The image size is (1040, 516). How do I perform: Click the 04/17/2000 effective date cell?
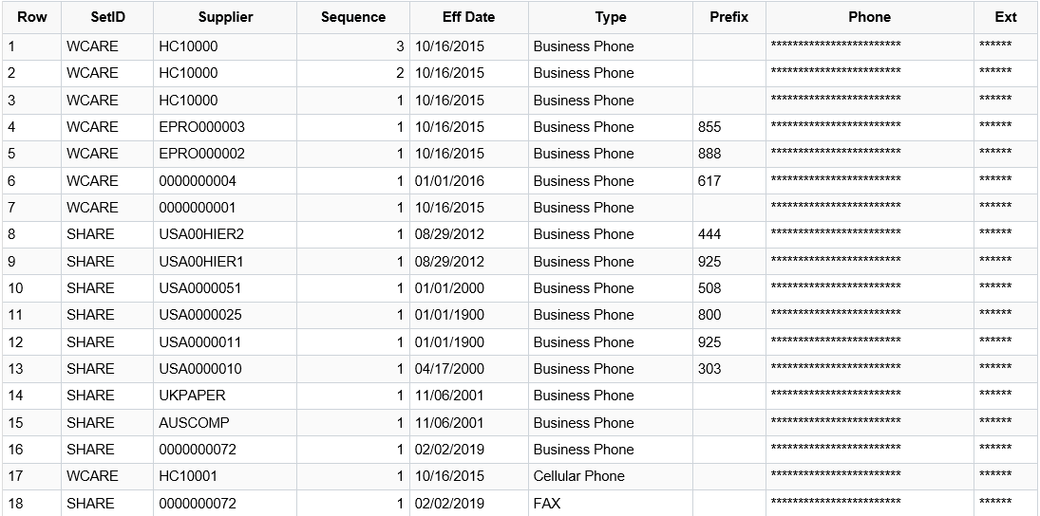pyautogui.click(x=469, y=369)
